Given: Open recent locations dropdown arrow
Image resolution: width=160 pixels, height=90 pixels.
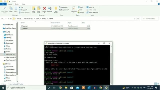Looking at the screenshot, I should tap(8, 19).
